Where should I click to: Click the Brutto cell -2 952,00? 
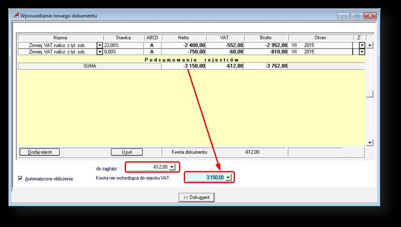[x=266, y=45]
